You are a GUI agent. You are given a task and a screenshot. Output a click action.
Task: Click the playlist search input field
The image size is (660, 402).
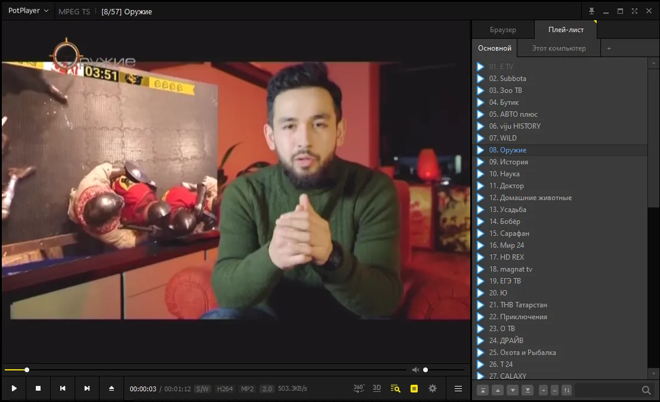[607, 390]
